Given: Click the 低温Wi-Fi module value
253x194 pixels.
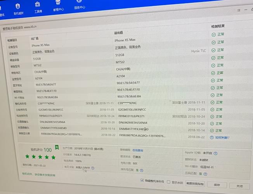Looking at the screenshot, I should pos(207,167).
